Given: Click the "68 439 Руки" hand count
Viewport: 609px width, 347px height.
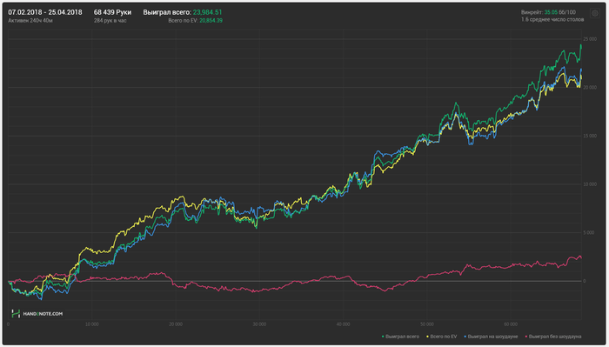Looking at the screenshot, I should (112, 12).
